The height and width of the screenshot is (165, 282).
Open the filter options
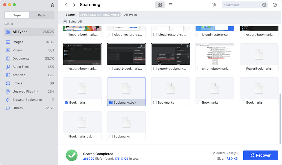(x=214, y=5)
